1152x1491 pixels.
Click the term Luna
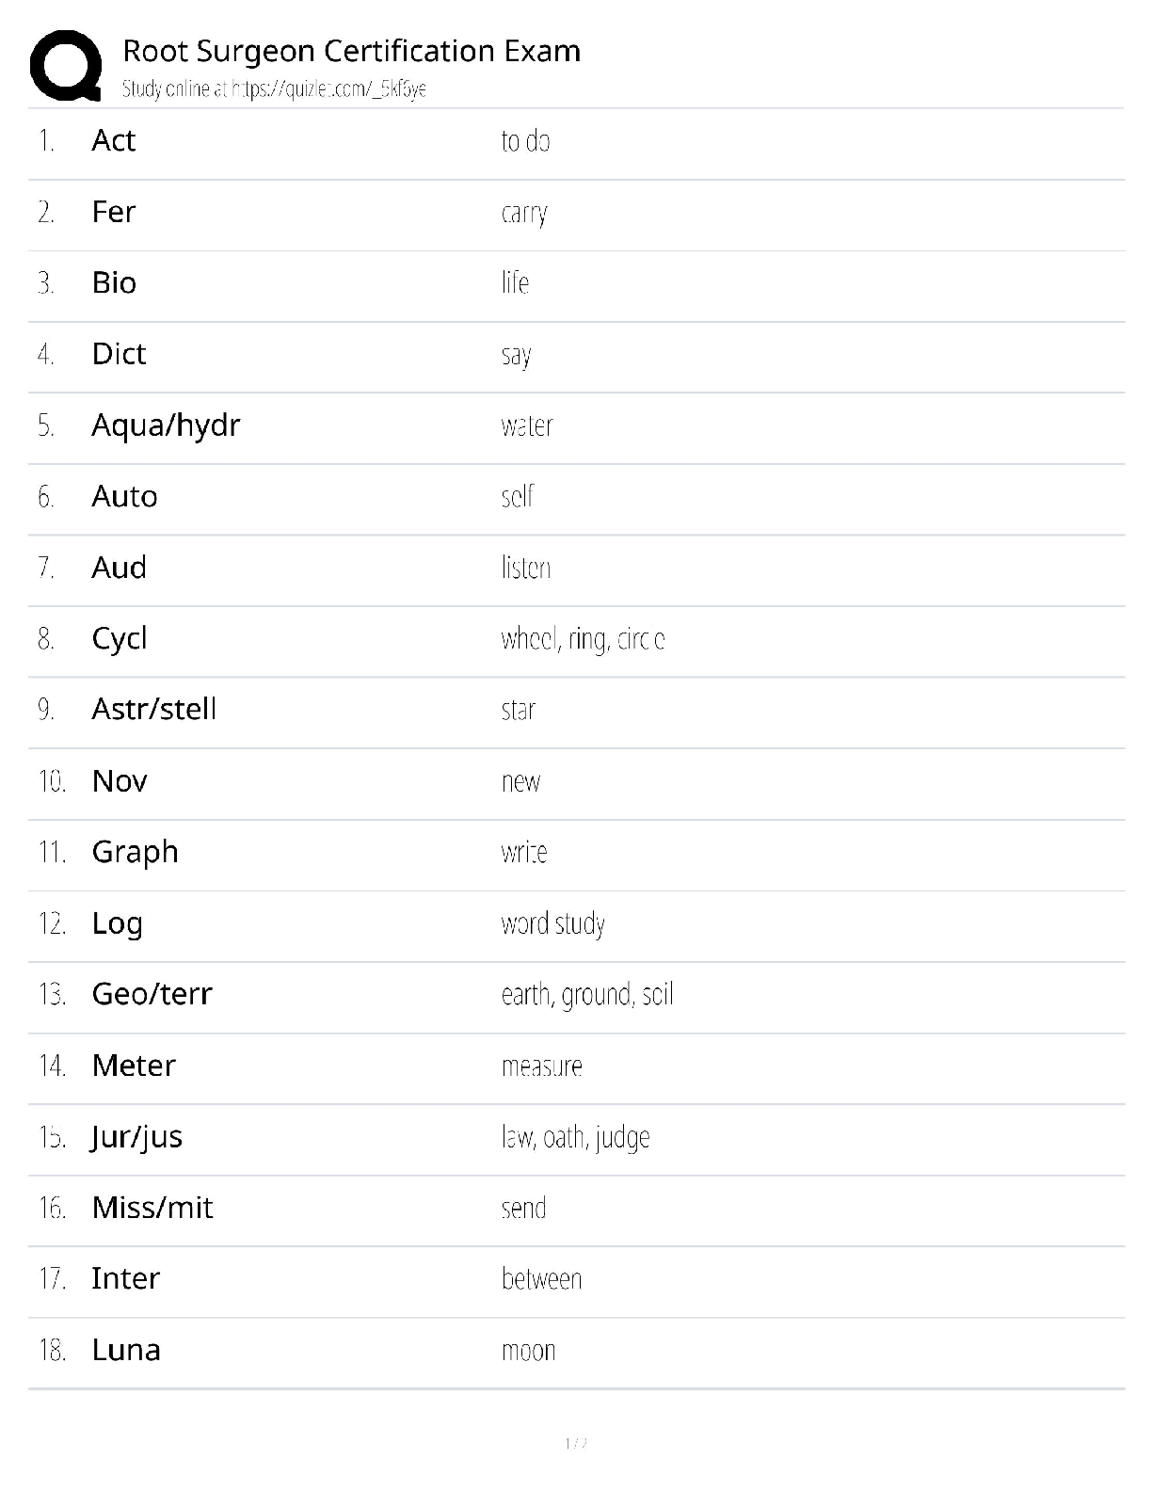click(126, 1351)
